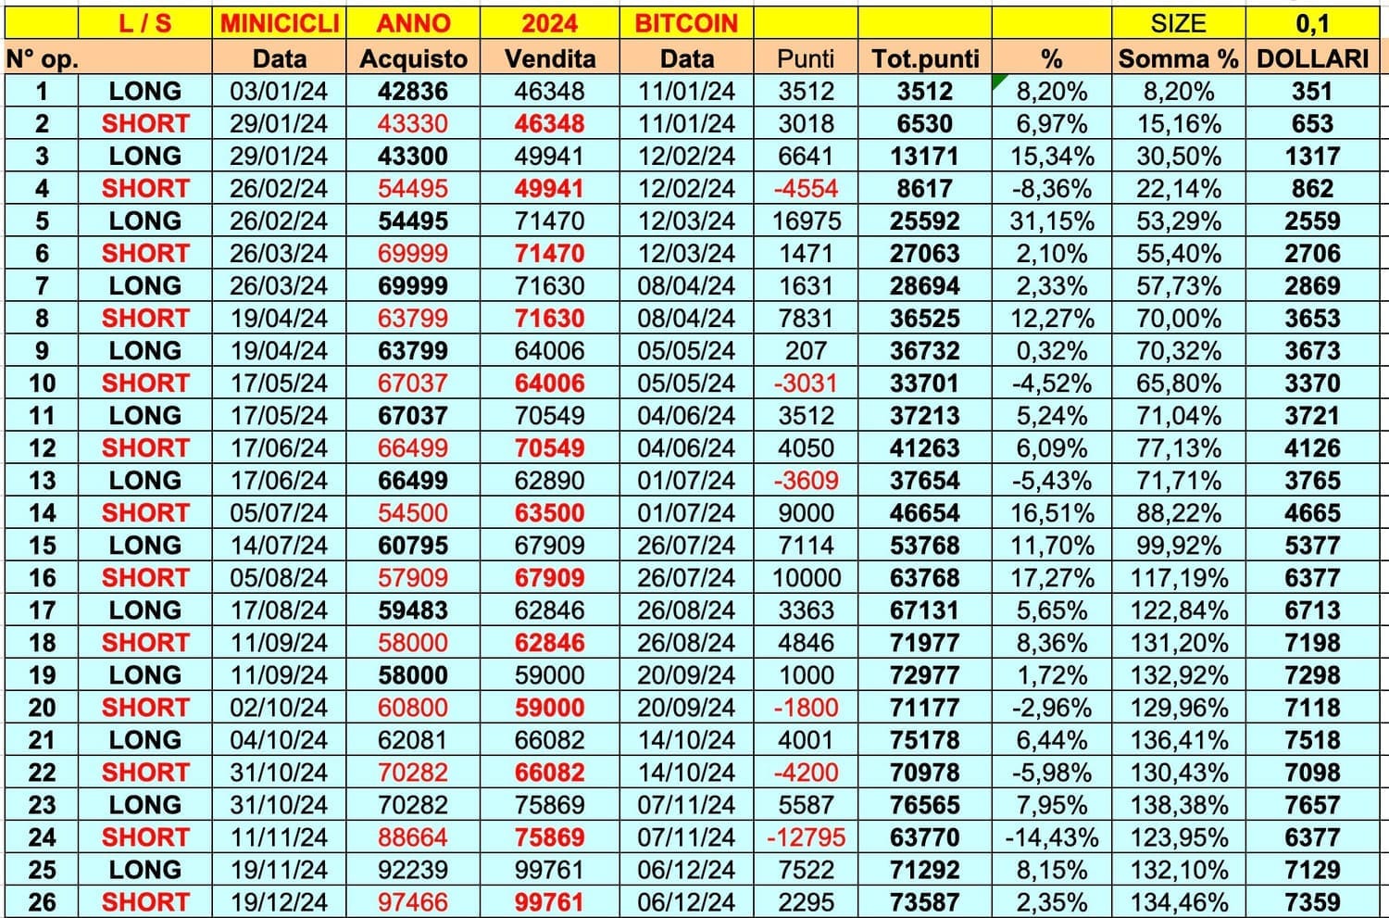Click the dollar value 2559 cell
This screenshot has width=1389, height=918.
1313,220
